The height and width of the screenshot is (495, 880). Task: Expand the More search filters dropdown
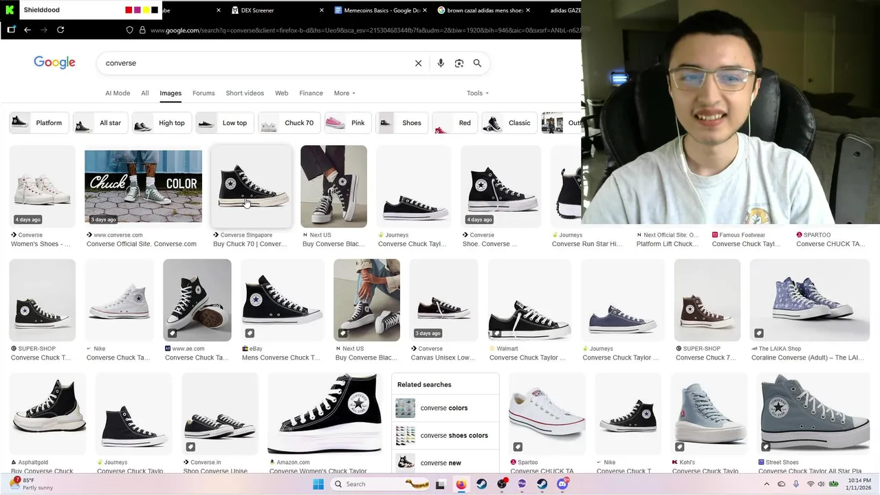[x=344, y=93]
